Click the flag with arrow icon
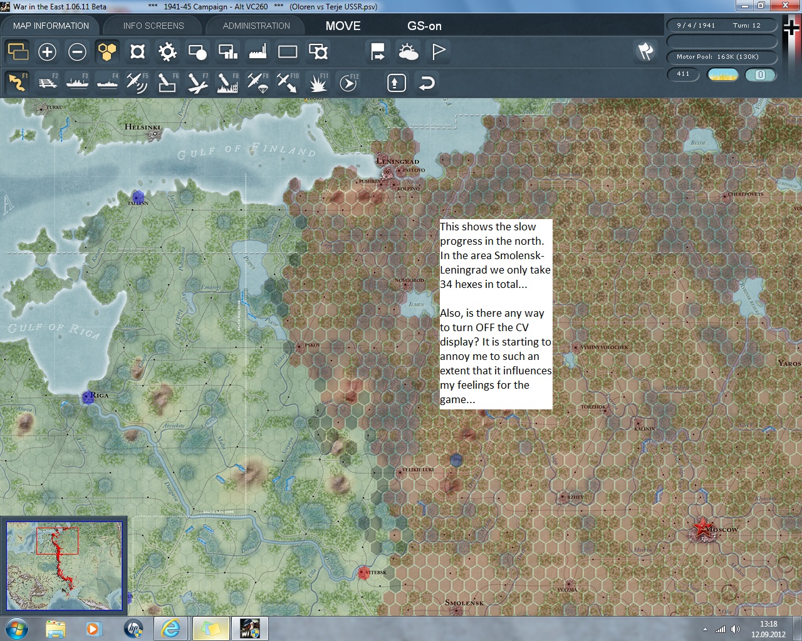The height and width of the screenshot is (641, 802). [378, 51]
